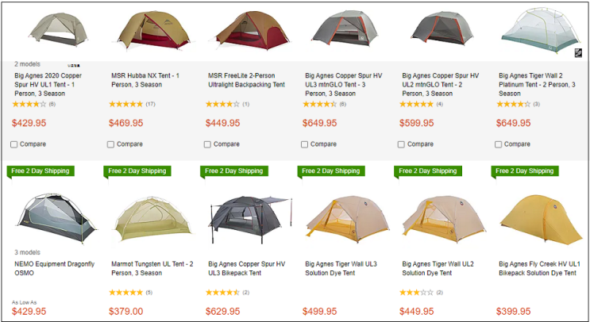Click the color swatches next to "2 models"
Viewport: 590px width, 322px height.
[74, 64]
